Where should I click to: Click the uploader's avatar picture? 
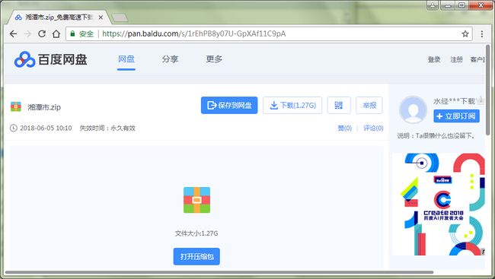[413, 109]
